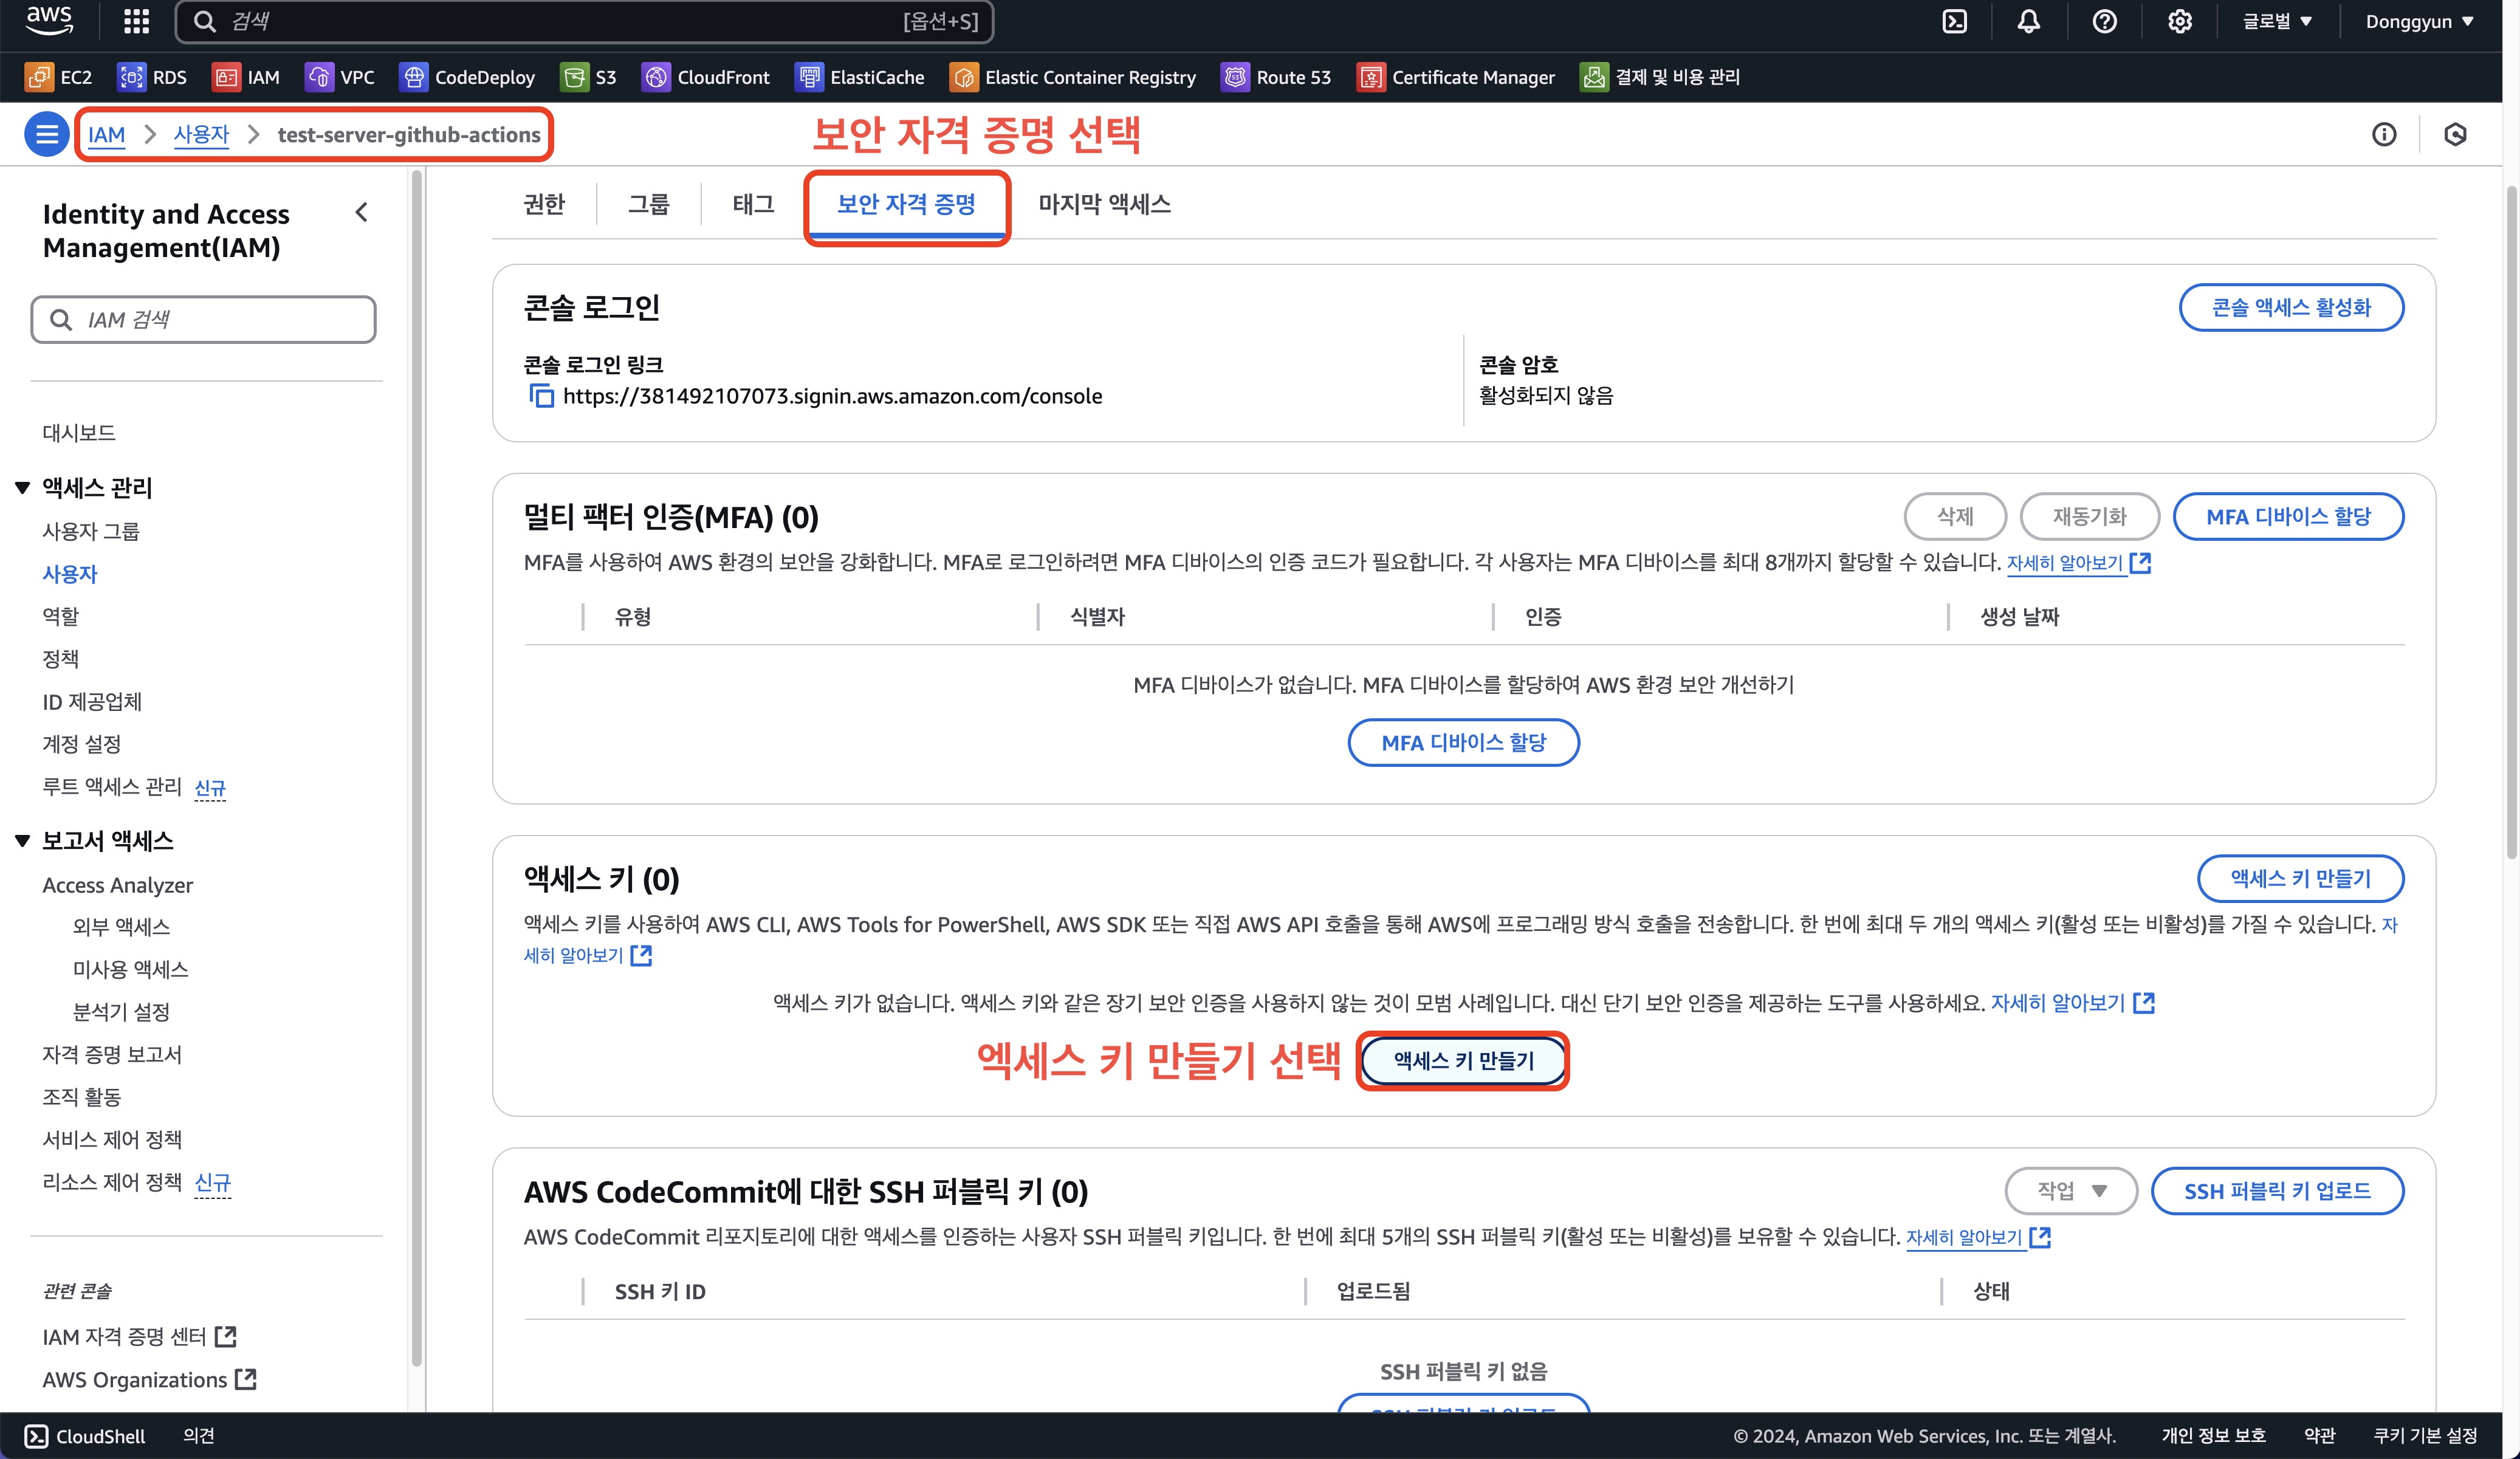Open the 작업 dropdown for SSH keys
The image size is (2520, 1459).
[2071, 1191]
